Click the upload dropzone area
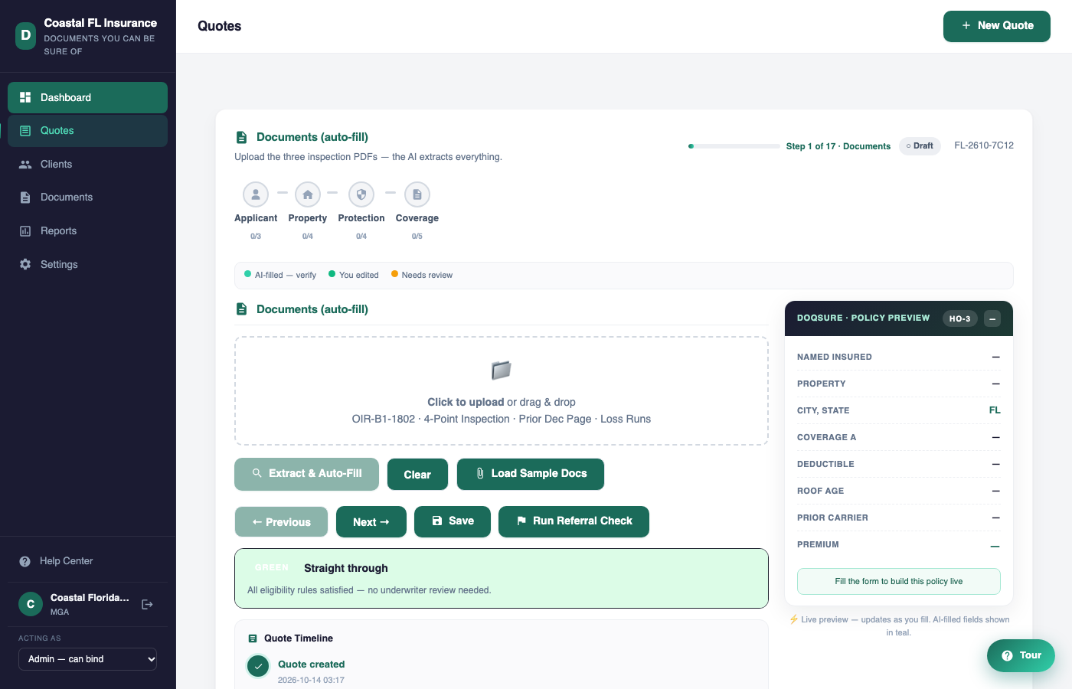This screenshot has width=1072, height=689. (502, 391)
